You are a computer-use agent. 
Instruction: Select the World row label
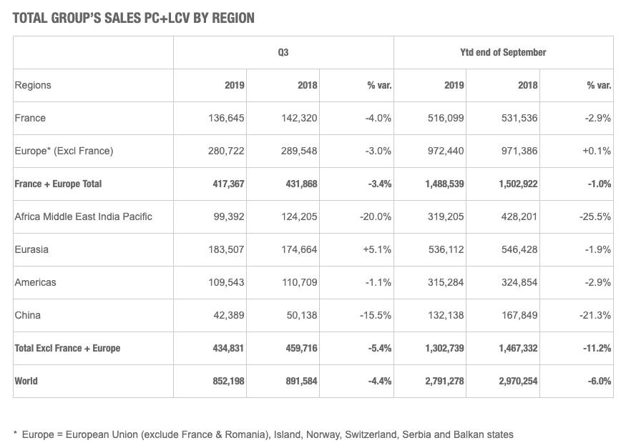[x=26, y=381]
